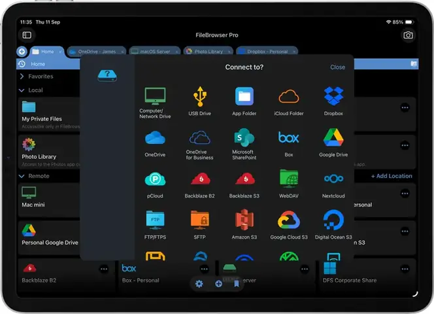Open more options for Backblaze B2 card
Viewport: 434px width, 314px height.
click(104, 269)
